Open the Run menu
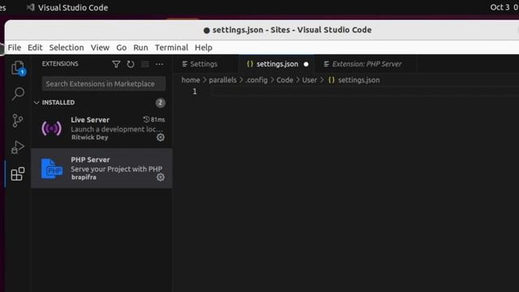 coord(140,47)
